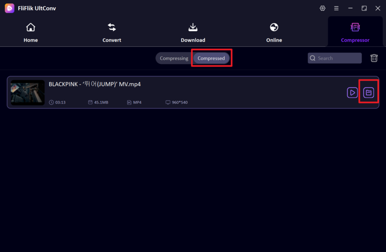Click the Search input field
The height and width of the screenshot is (252, 386).
pos(334,58)
